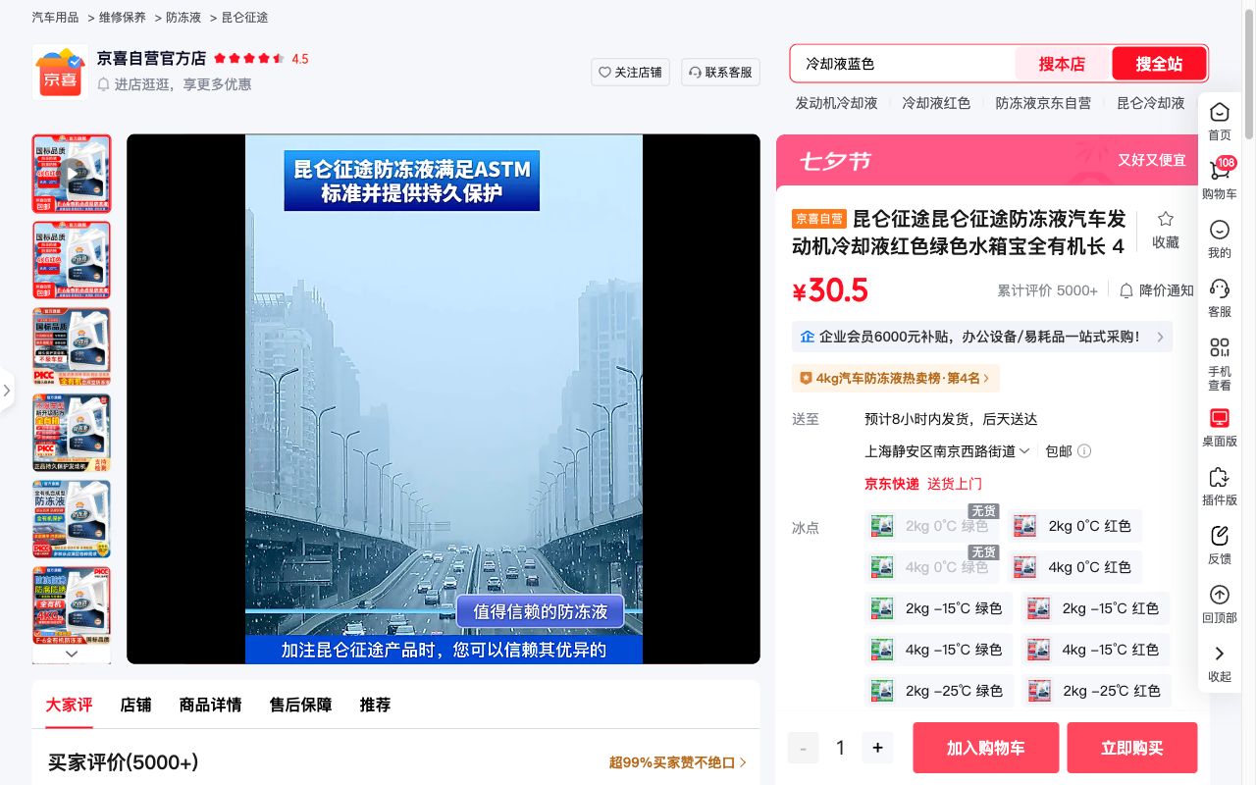Viewport: 1256px width, 785px height.
Task: Click 关注店铺 heart button
Action: 630,72
